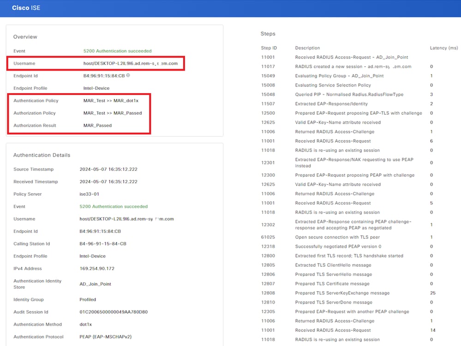Click step 12800 TLS handshake started
The image size is (461, 346).
349,256
